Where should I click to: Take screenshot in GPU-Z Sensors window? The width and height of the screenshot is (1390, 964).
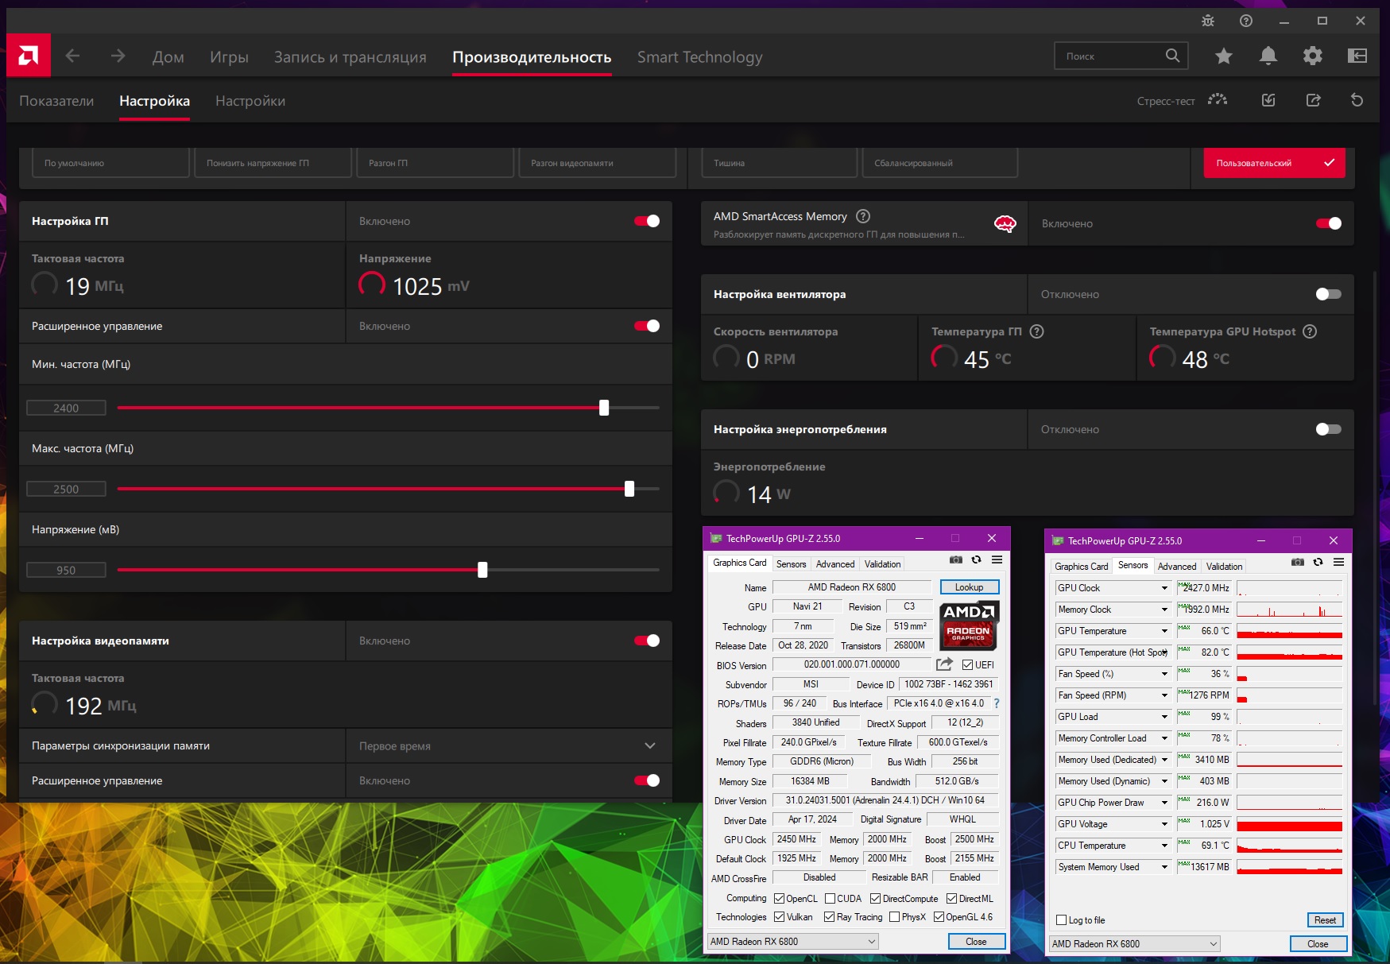coord(1297,563)
